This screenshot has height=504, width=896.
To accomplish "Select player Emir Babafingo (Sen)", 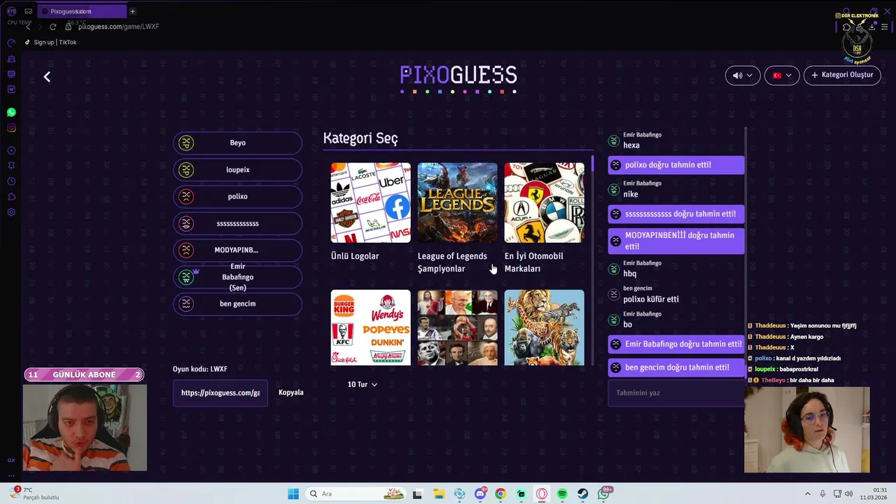I will click(237, 277).
